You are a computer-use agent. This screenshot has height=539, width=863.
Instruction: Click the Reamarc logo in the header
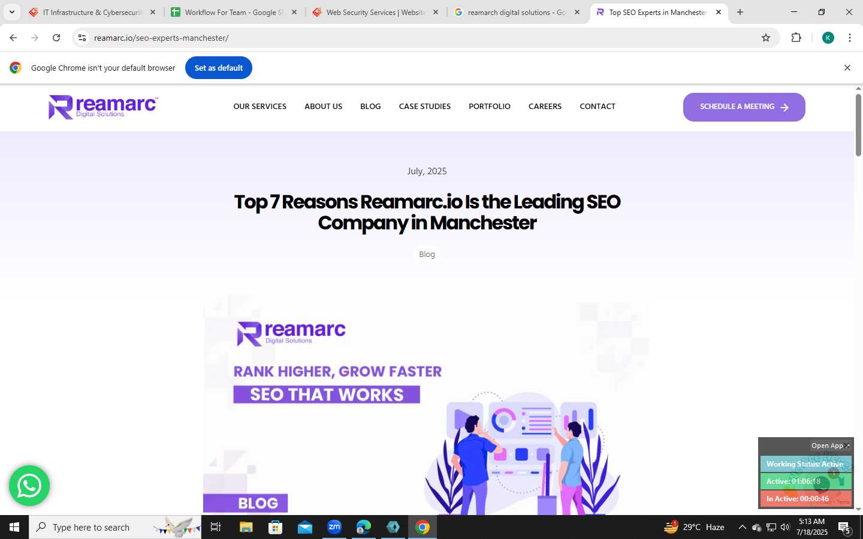pyautogui.click(x=103, y=107)
